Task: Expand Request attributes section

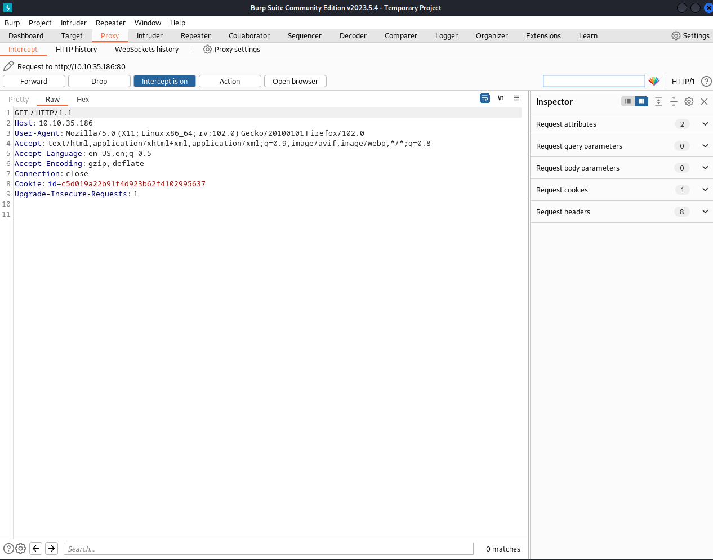Action: click(x=705, y=124)
